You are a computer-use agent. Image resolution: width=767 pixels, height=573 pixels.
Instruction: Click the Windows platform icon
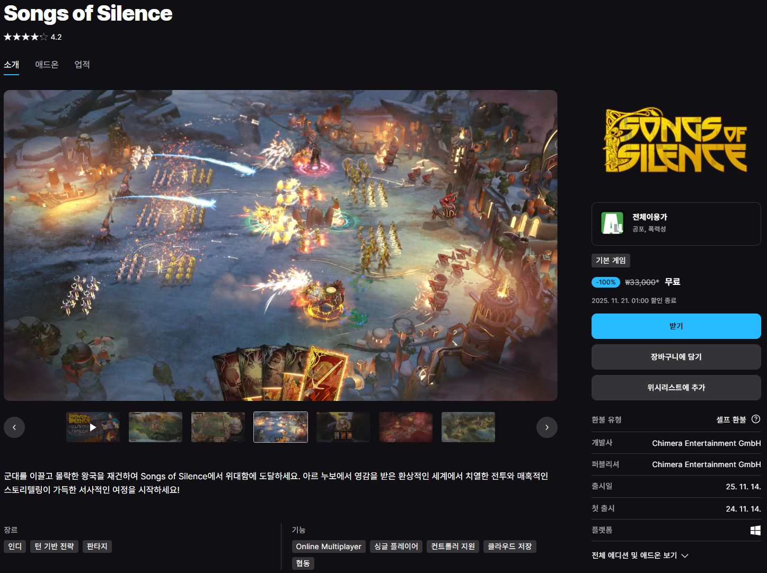(x=756, y=530)
